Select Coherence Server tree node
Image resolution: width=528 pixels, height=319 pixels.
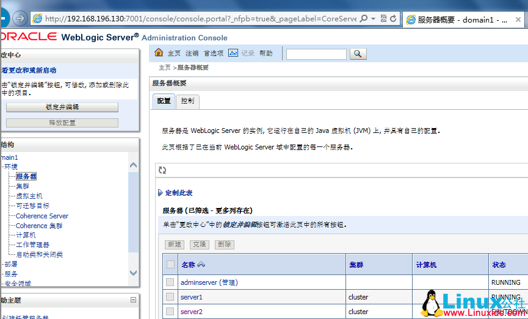coord(42,216)
